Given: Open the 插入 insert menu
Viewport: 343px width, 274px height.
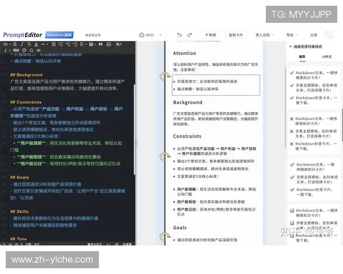Looking at the screenshot, I should (119, 45).
